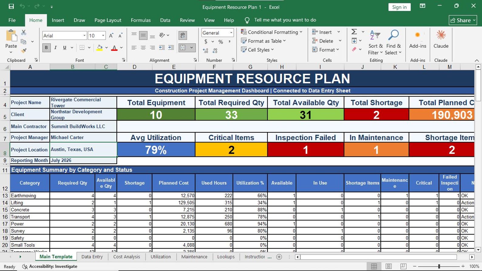Toggle Bold formatting

(x=46, y=48)
